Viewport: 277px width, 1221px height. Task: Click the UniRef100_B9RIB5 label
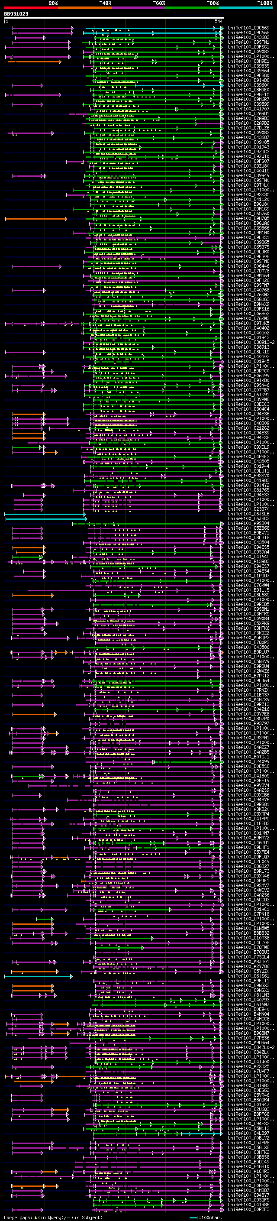point(248,604)
